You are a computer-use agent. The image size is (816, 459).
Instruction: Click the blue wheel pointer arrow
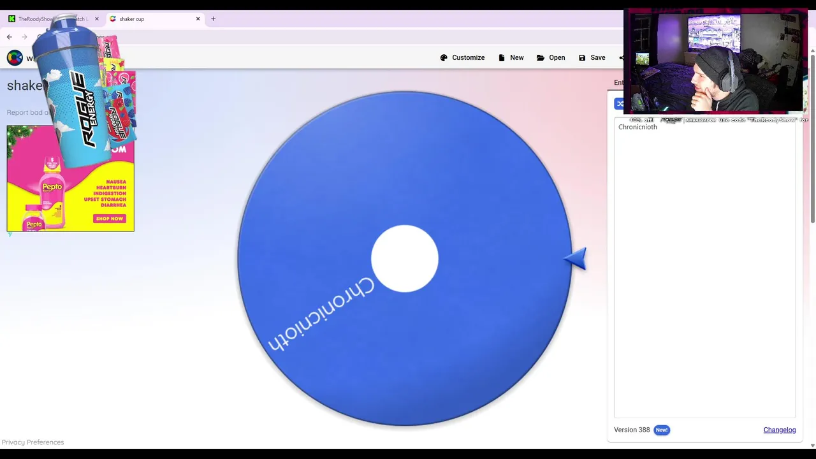[575, 259]
